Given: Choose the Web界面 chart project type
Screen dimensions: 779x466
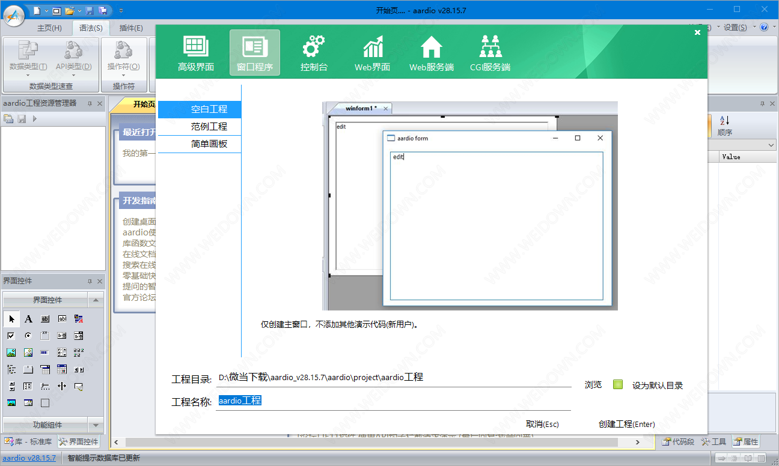Looking at the screenshot, I should pos(373,53).
